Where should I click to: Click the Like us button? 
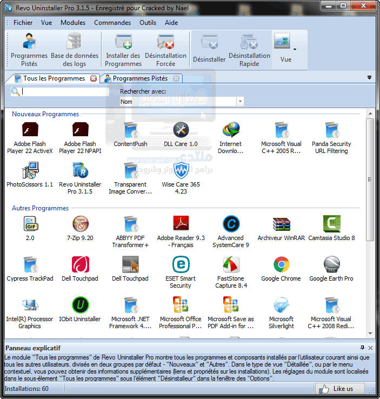coord(340,389)
